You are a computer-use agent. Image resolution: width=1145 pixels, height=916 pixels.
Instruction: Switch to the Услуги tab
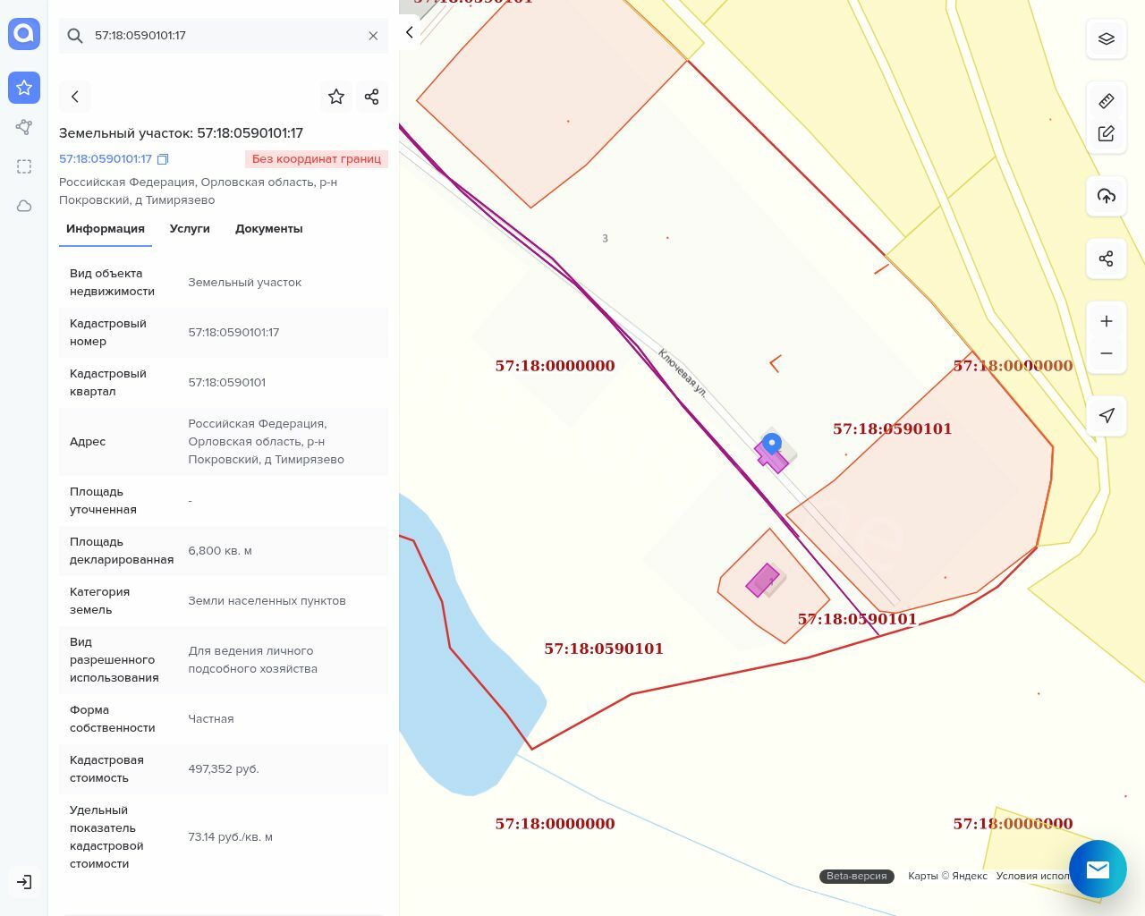pyautogui.click(x=190, y=229)
